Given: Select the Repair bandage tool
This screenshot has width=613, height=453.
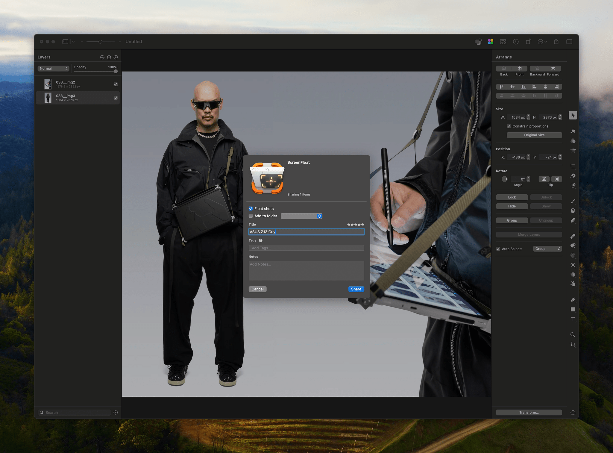Looking at the screenshot, I should tap(573, 236).
